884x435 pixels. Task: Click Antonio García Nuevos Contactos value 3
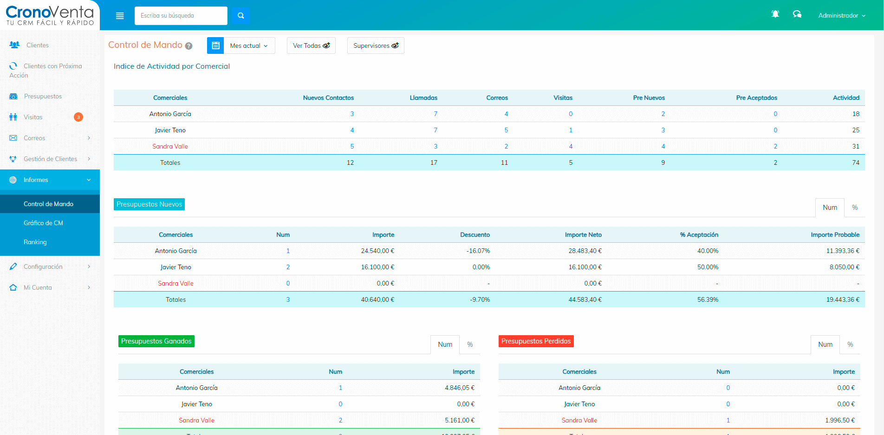(x=352, y=114)
